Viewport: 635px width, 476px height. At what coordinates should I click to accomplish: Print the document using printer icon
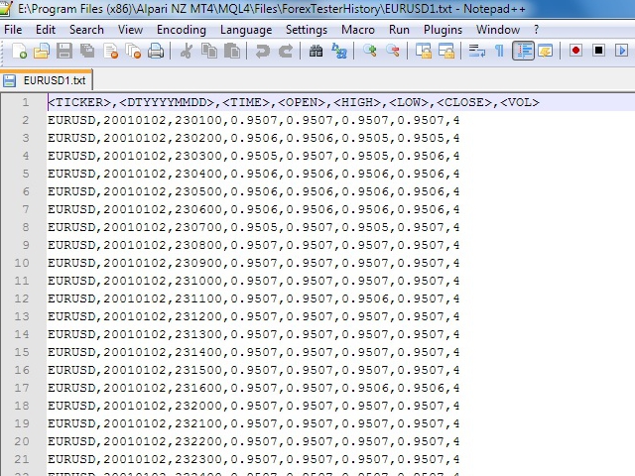click(156, 51)
